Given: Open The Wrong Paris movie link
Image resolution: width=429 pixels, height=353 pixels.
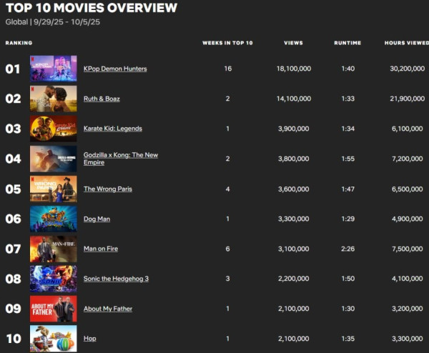Looking at the screenshot, I should coord(108,189).
